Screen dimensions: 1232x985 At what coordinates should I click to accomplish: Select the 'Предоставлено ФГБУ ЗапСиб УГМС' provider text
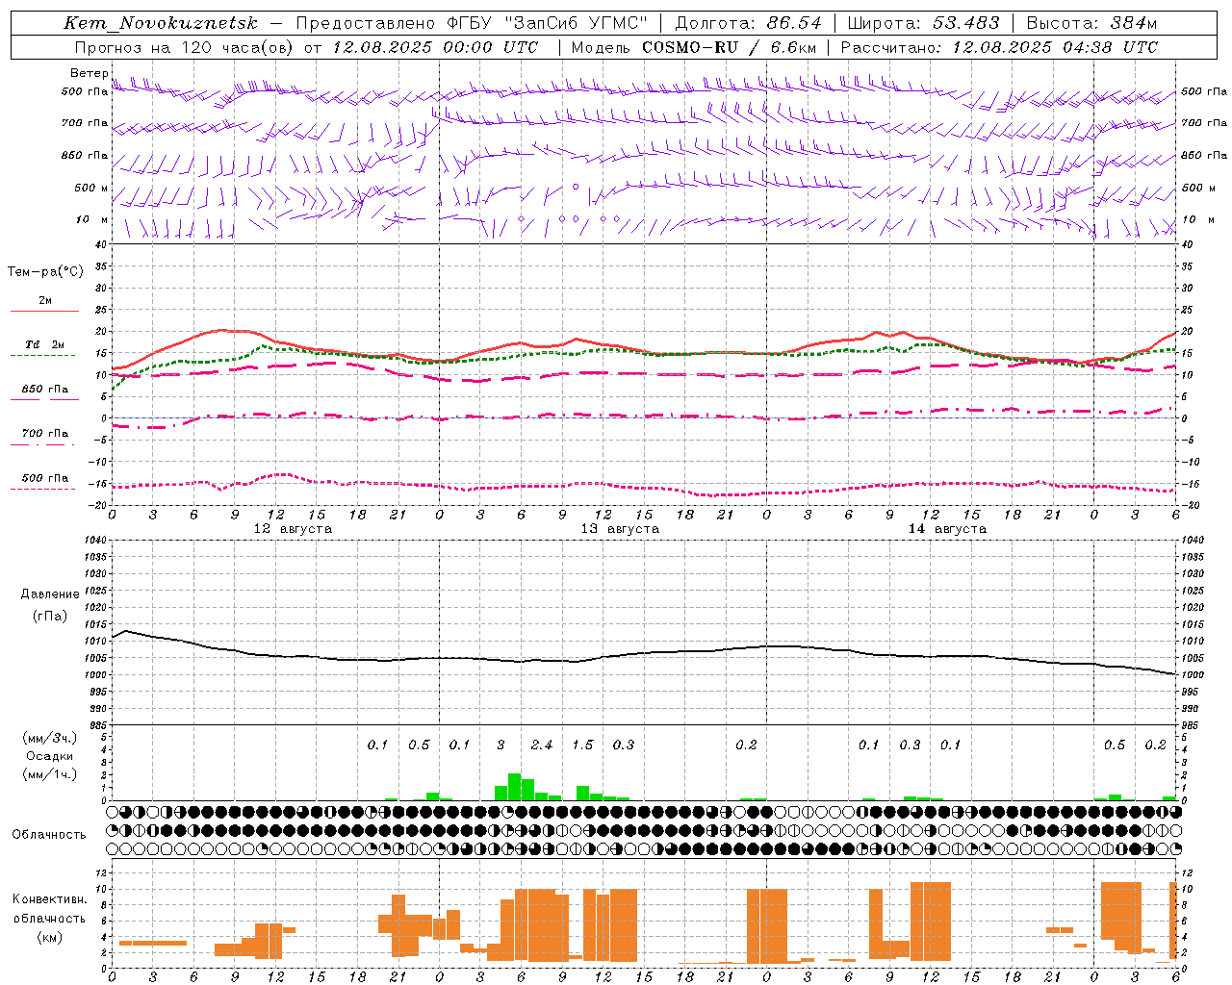click(472, 23)
